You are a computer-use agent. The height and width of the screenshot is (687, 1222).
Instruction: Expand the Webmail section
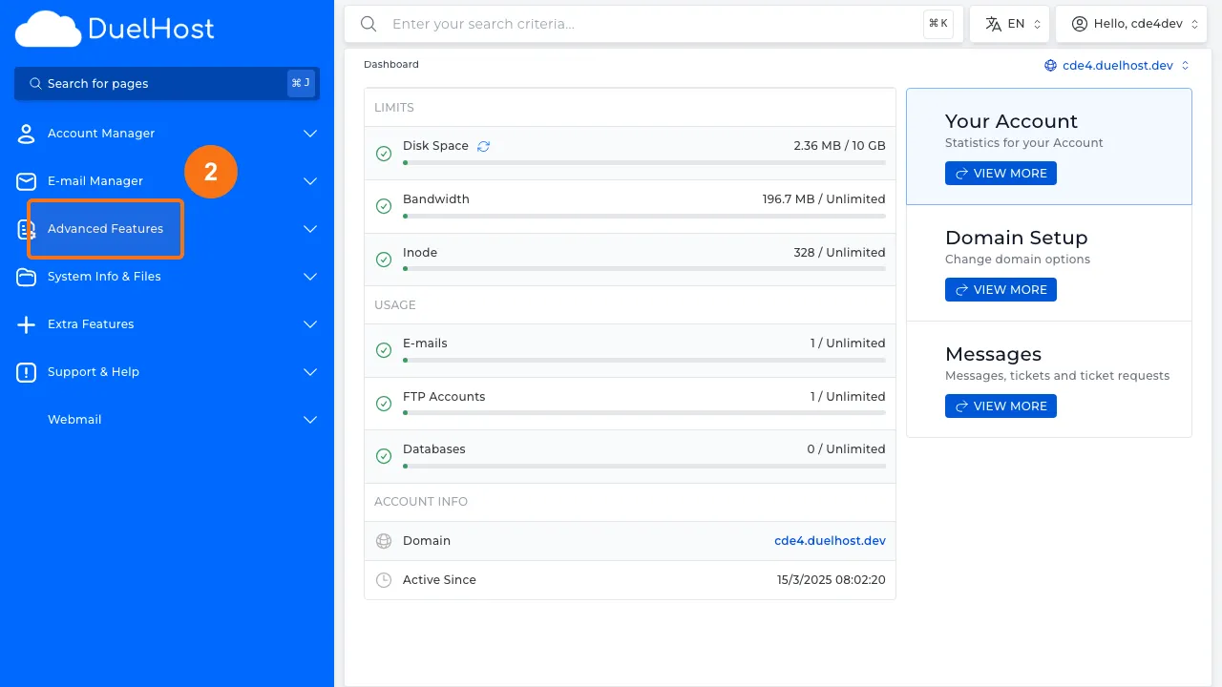tap(309, 420)
